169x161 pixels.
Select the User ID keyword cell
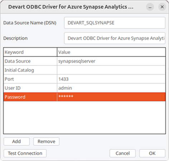(x=30, y=88)
